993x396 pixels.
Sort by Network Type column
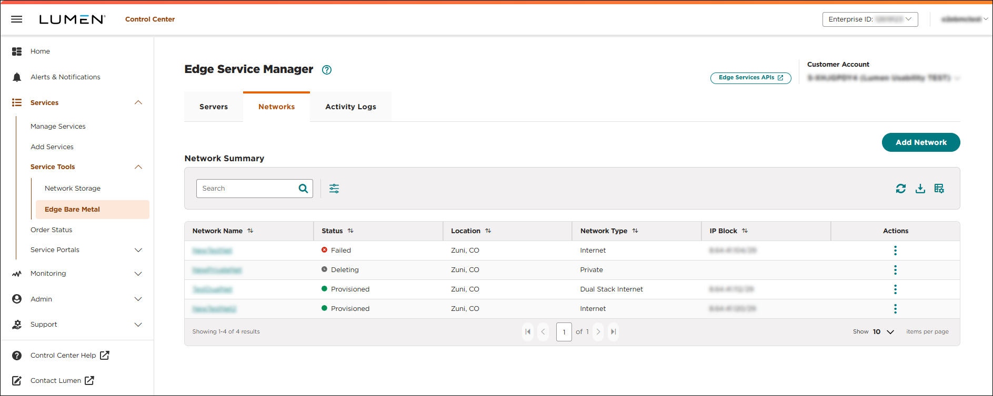click(x=635, y=231)
